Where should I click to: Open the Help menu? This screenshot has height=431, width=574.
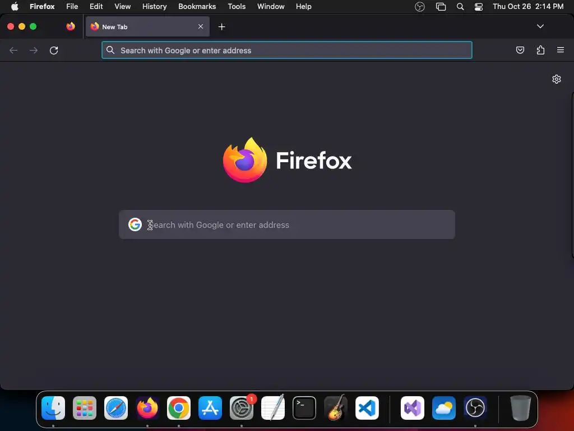point(304,6)
